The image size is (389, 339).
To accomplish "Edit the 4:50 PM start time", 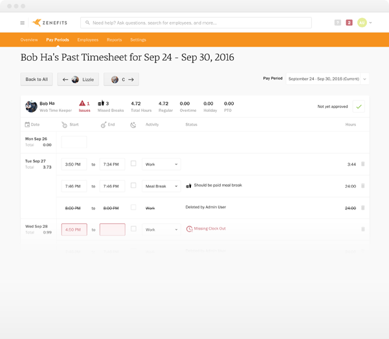I will (74, 230).
